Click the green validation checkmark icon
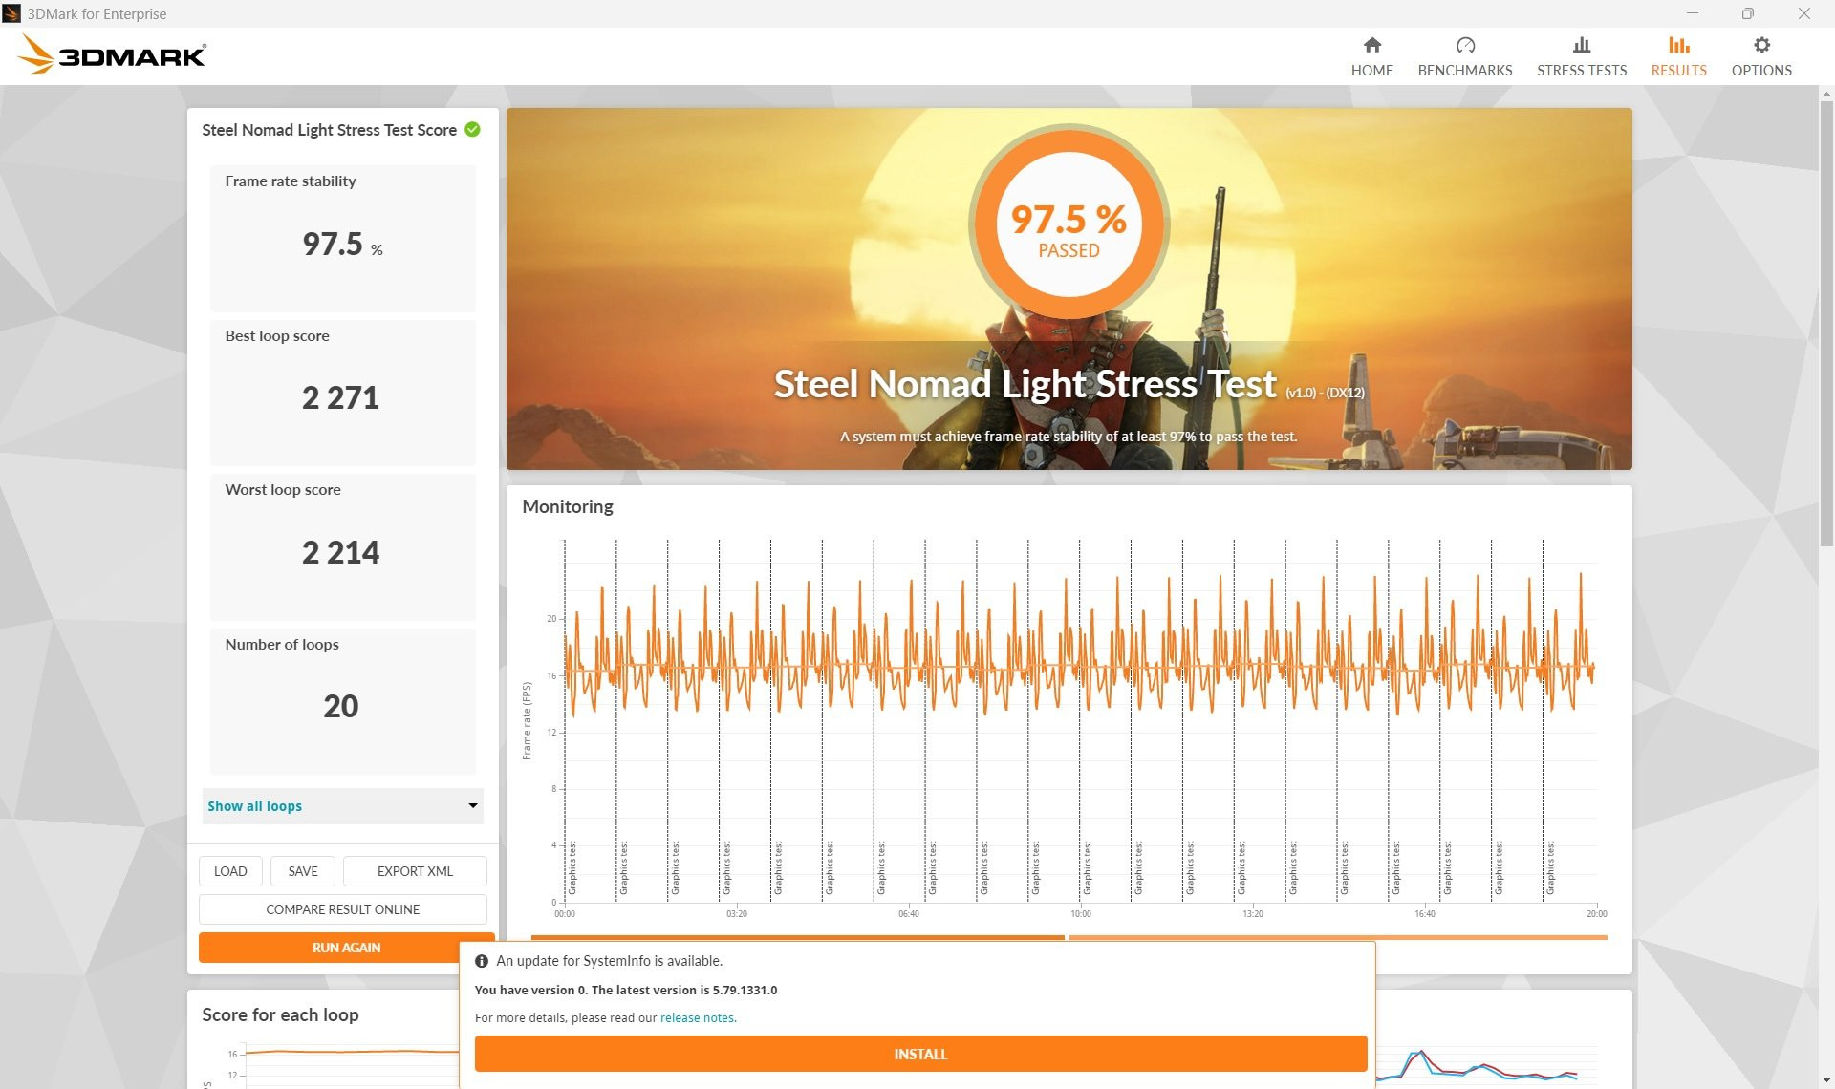 [472, 129]
